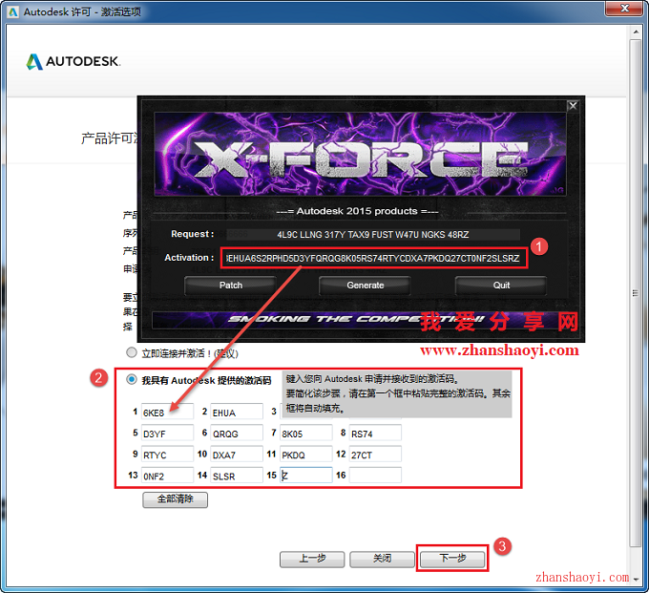The image size is (649, 593).
Task: Click activation box 15 containing Z
Action: pyautogui.click(x=305, y=475)
